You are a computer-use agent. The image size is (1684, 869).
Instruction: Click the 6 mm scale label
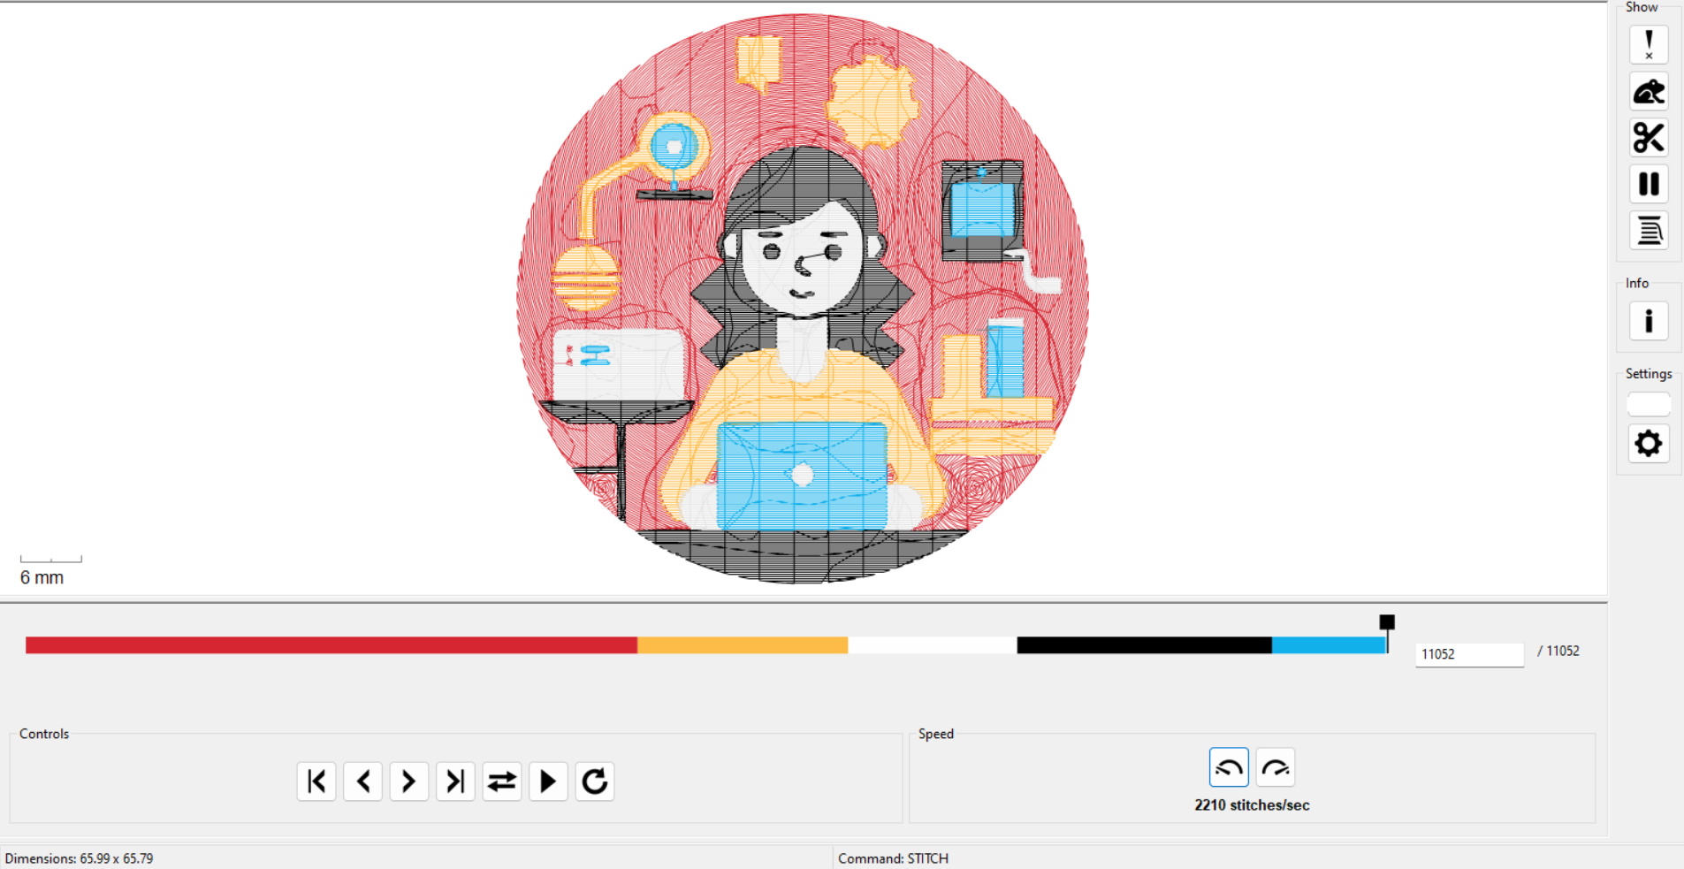(x=42, y=577)
